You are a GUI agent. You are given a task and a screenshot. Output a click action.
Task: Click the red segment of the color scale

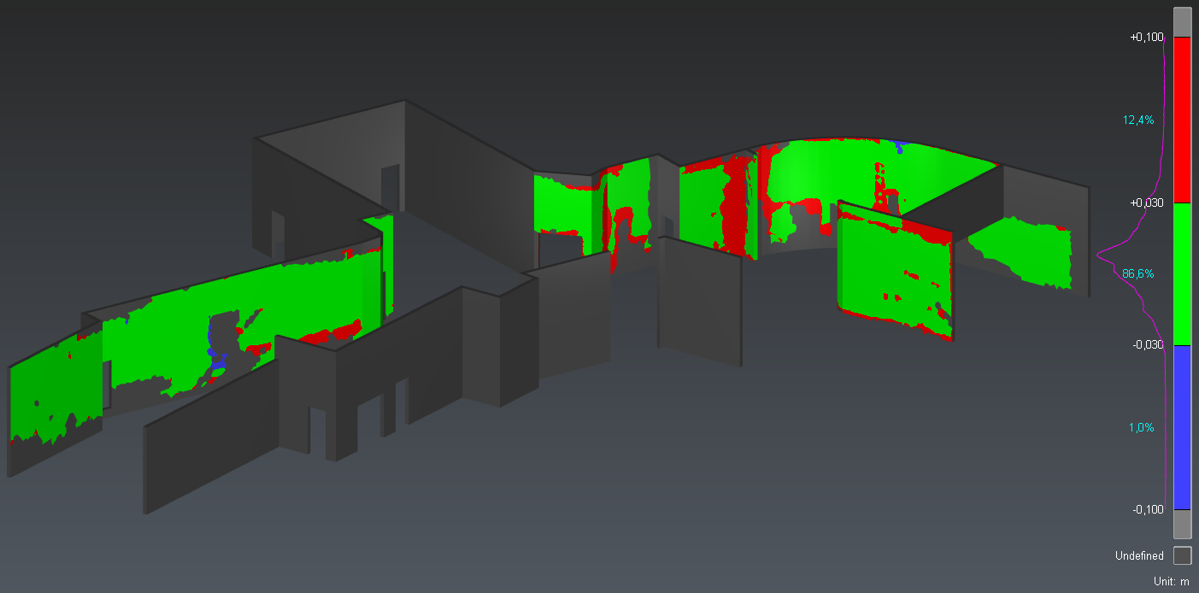coord(1182,120)
